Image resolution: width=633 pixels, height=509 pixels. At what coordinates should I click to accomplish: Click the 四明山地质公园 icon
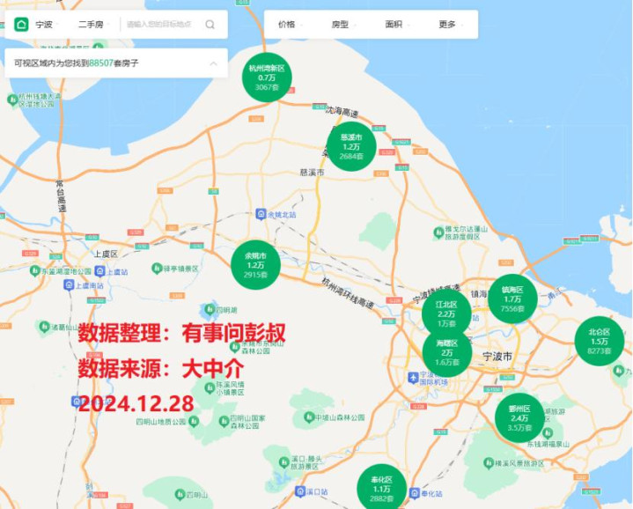[194, 422]
